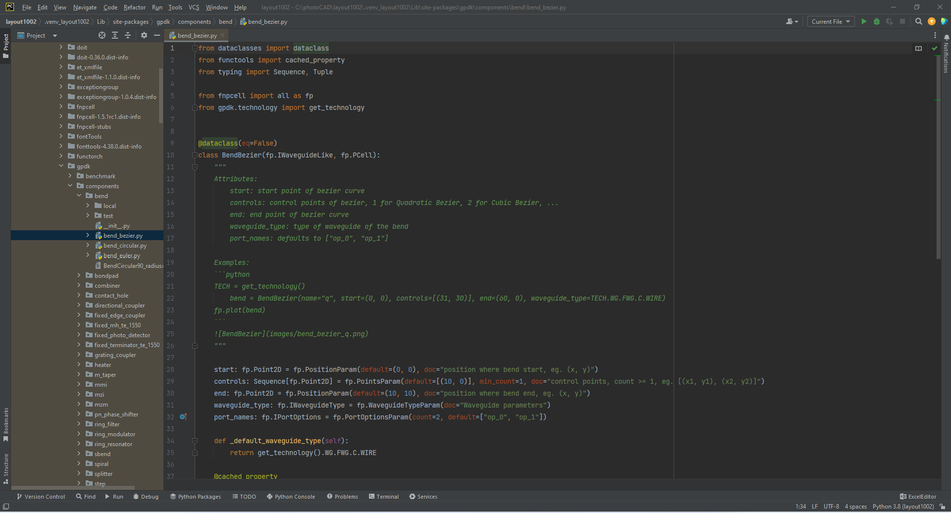
Task: Click Python 3.8 (layout1002) interpreter widget
Action: coord(903,507)
